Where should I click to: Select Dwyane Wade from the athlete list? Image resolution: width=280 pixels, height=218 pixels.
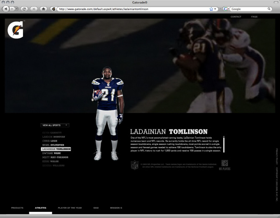click(x=55, y=153)
